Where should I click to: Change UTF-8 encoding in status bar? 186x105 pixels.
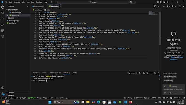154,98
